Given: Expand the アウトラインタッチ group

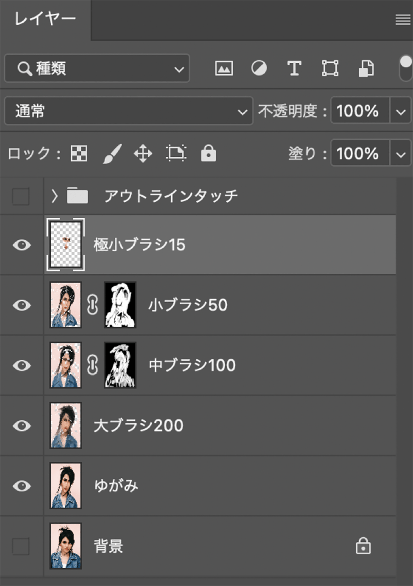Looking at the screenshot, I should click(55, 196).
